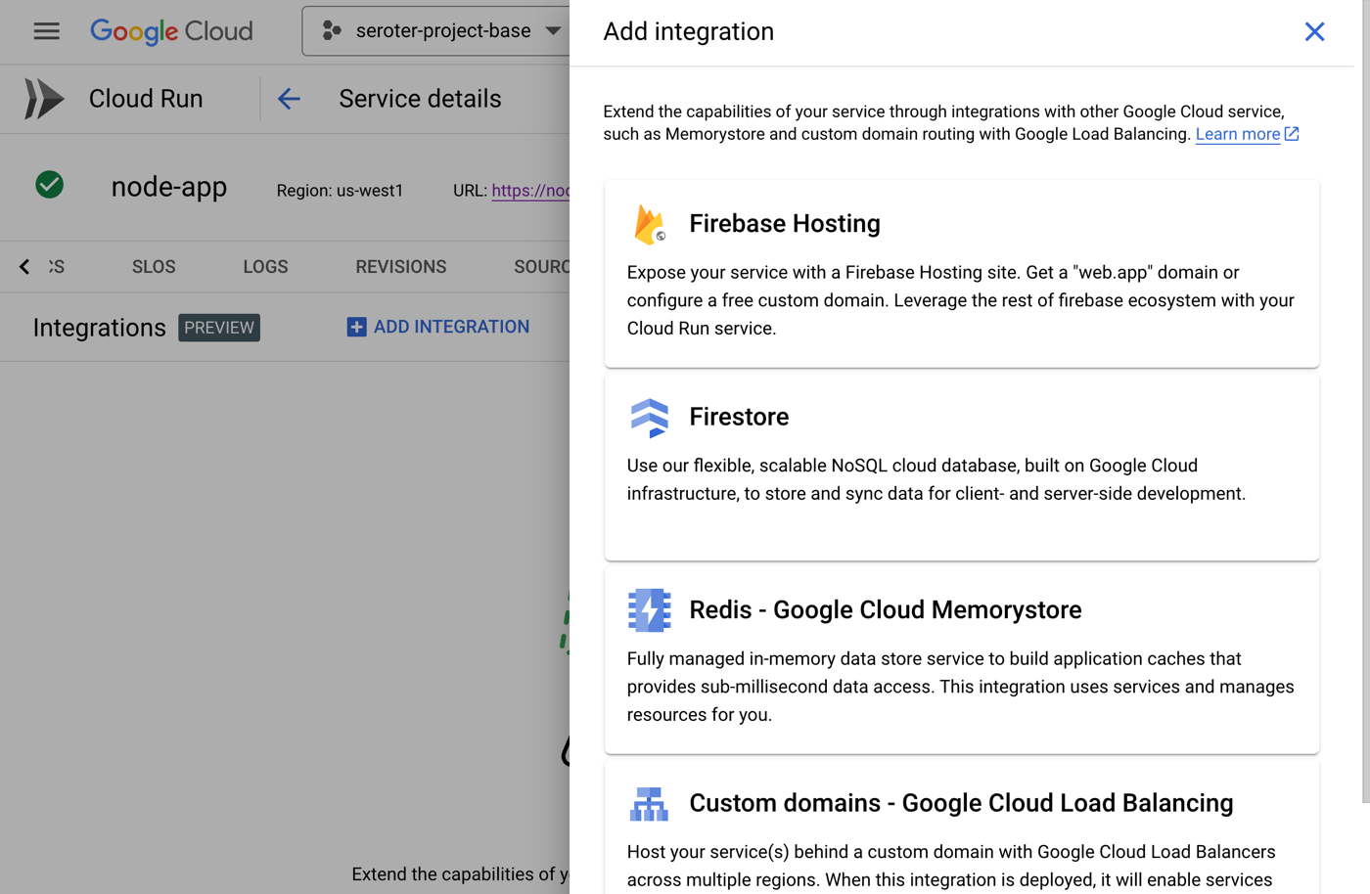Click the Firebase Hosting flame icon

coord(649,224)
